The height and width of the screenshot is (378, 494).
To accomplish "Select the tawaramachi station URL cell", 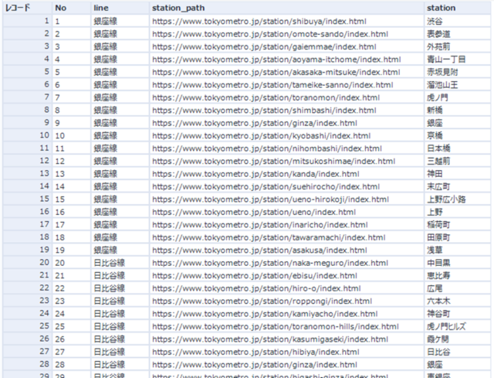I will click(x=286, y=237).
